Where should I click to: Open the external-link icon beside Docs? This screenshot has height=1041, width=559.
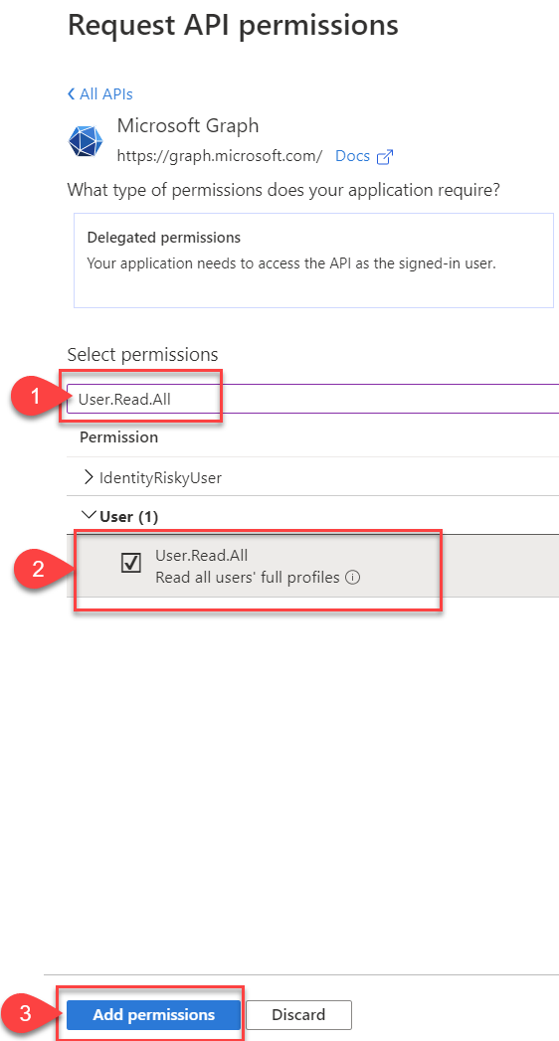click(x=384, y=157)
